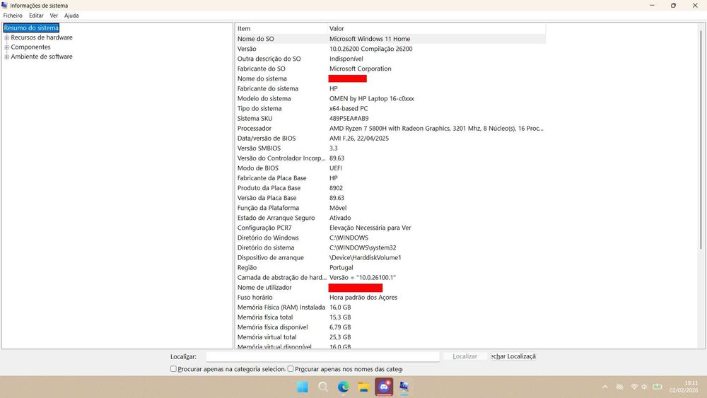The width and height of the screenshot is (707, 398).
Task: Click the AMD Ryzen 7 5800H processor value
Action: pos(436,129)
